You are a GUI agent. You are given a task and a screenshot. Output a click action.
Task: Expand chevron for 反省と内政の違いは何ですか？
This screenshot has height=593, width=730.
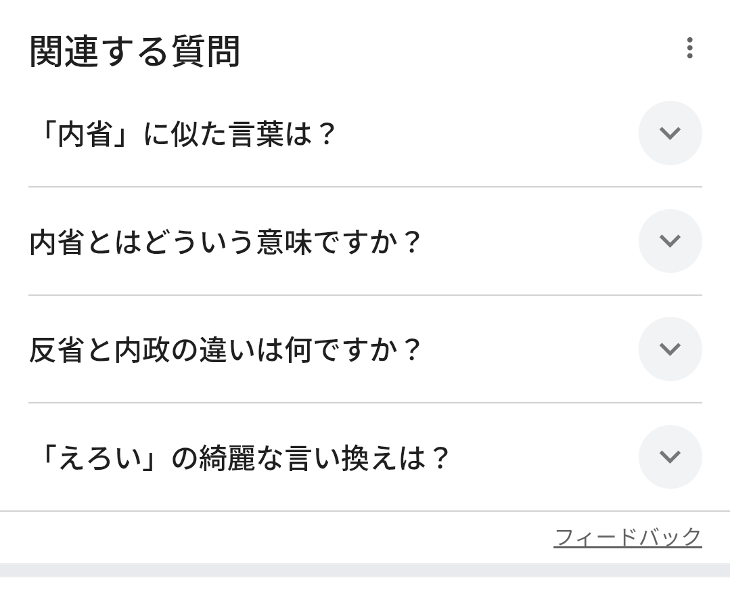click(x=670, y=349)
